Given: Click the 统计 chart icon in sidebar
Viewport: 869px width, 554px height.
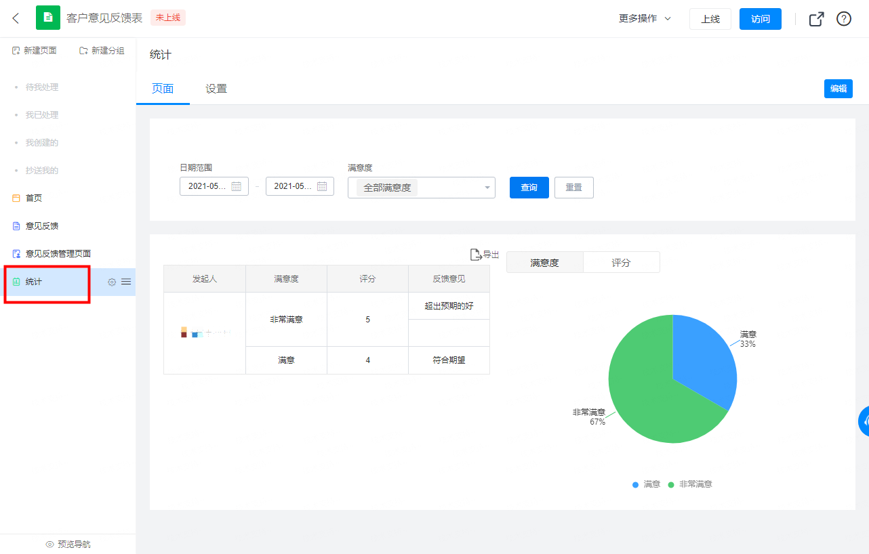Looking at the screenshot, I should point(16,282).
